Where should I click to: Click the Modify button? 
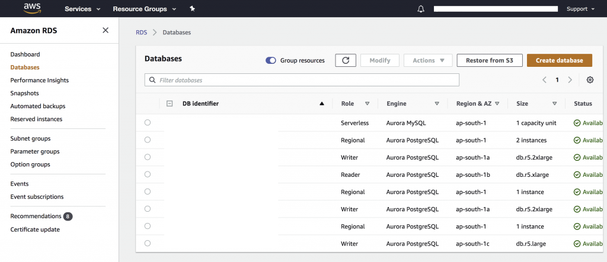(x=380, y=60)
